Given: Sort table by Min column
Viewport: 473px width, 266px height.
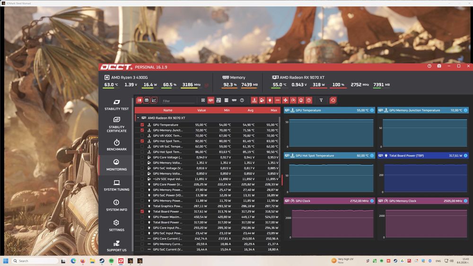Looking at the screenshot, I should [227, 110].
